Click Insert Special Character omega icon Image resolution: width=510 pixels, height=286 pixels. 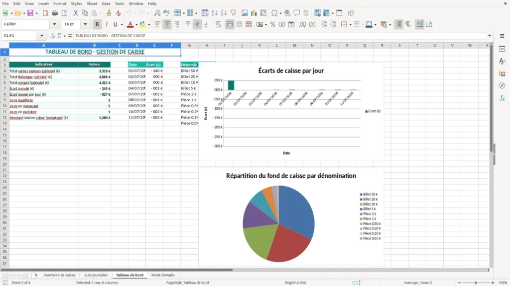tap(274, 13)
